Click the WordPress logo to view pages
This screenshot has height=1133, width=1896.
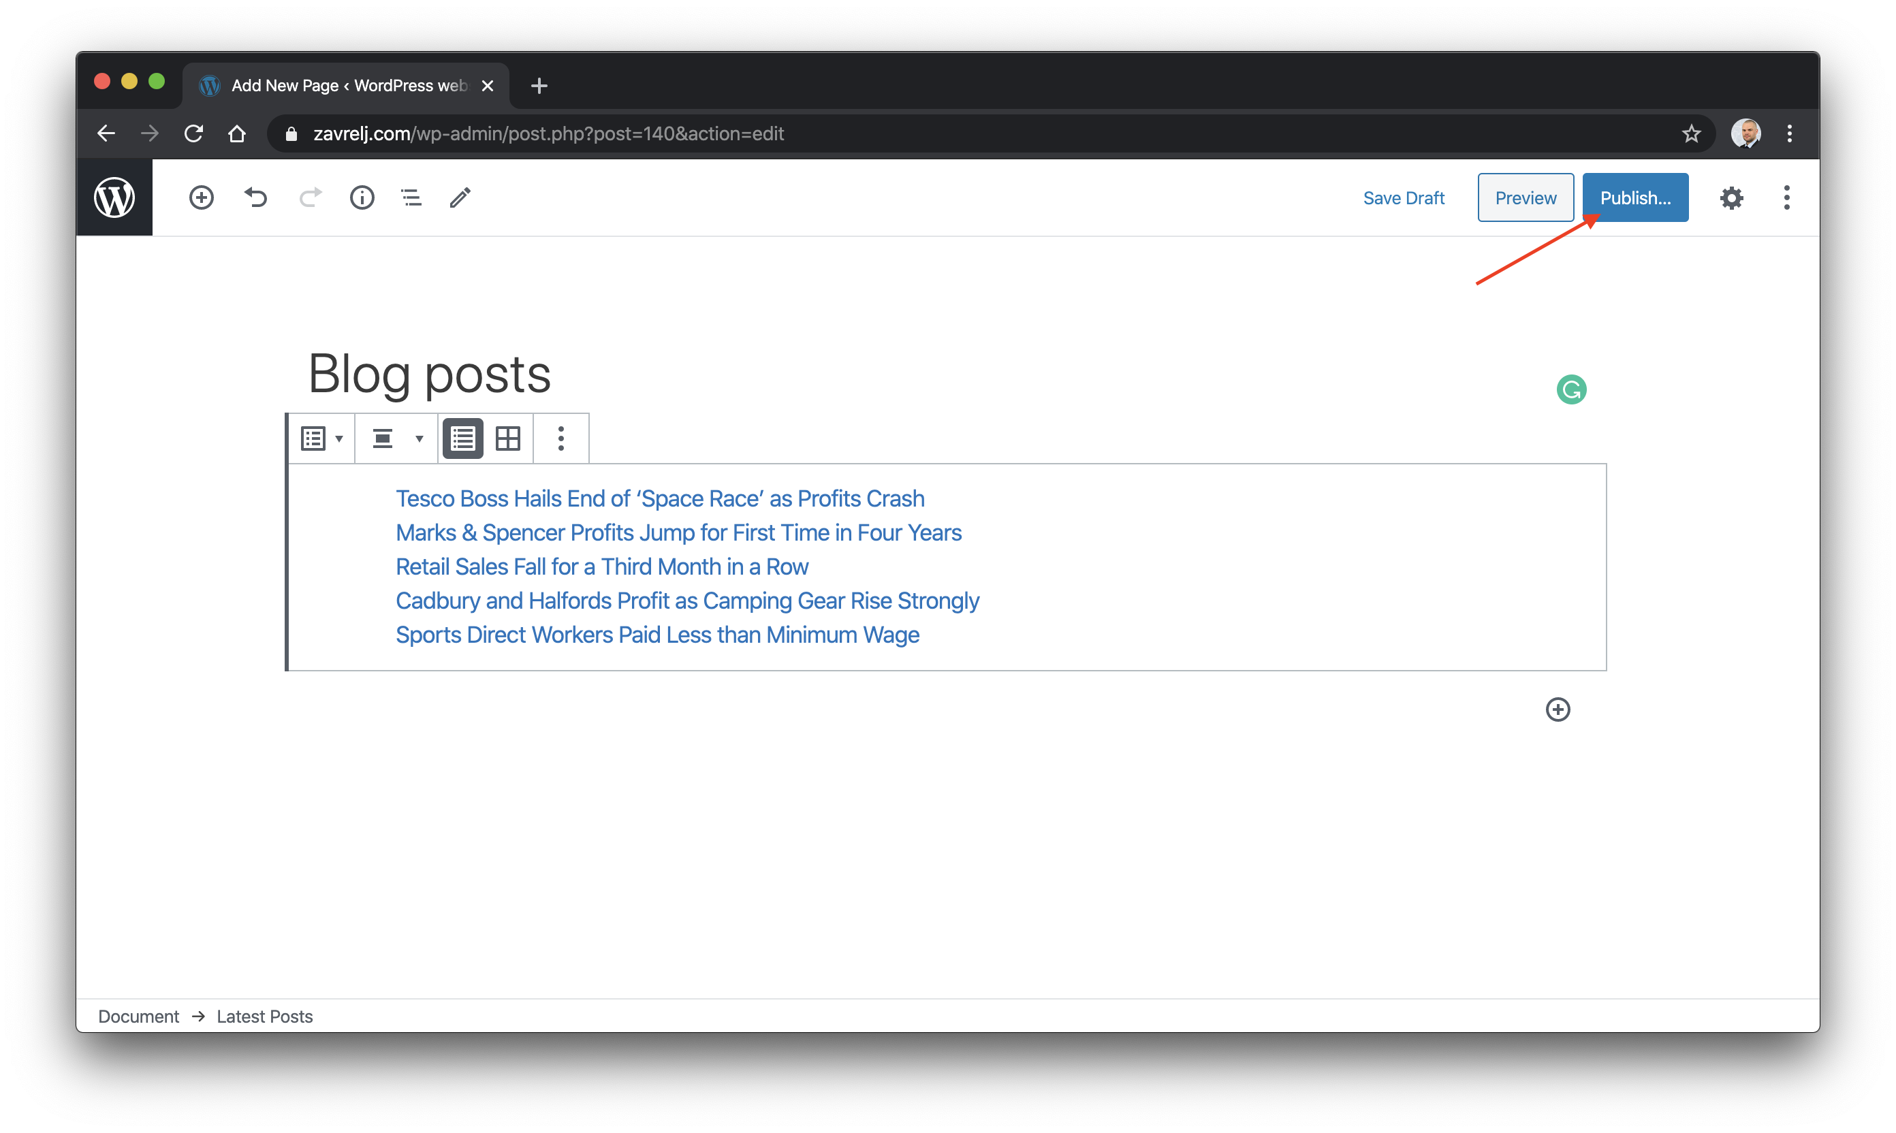(114, 197)
